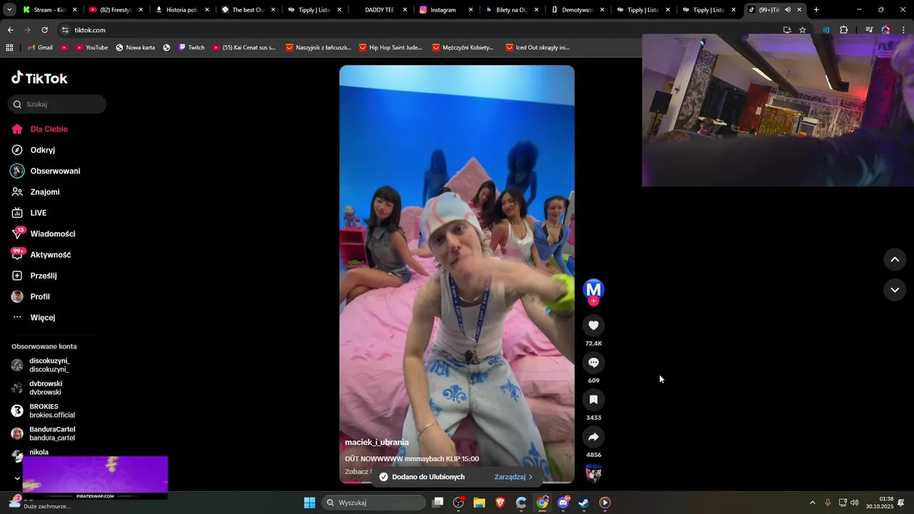Screen dimensions: 914x514
Task: Click the Szukaj search field
Action: (x=57, y=104)
